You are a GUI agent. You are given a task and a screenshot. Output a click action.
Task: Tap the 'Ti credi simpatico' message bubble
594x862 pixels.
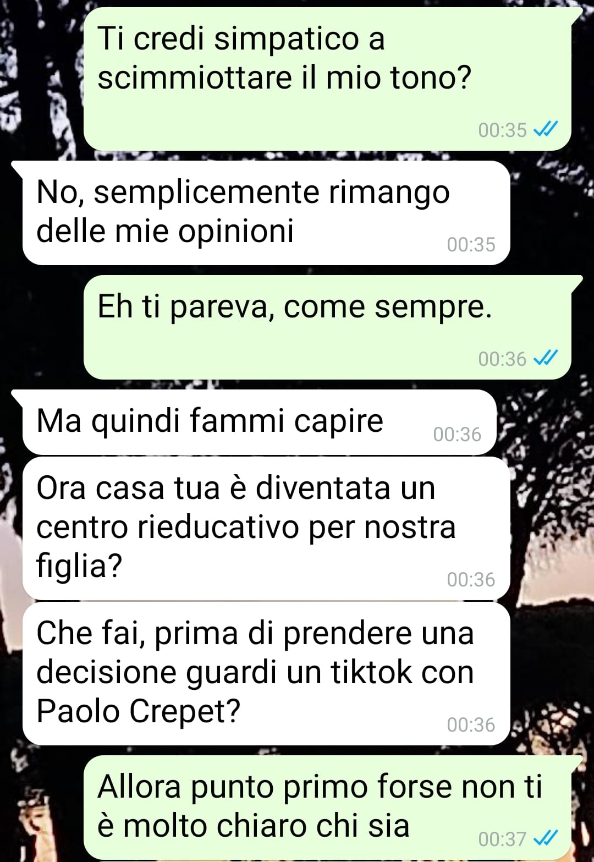coord(327,79)
